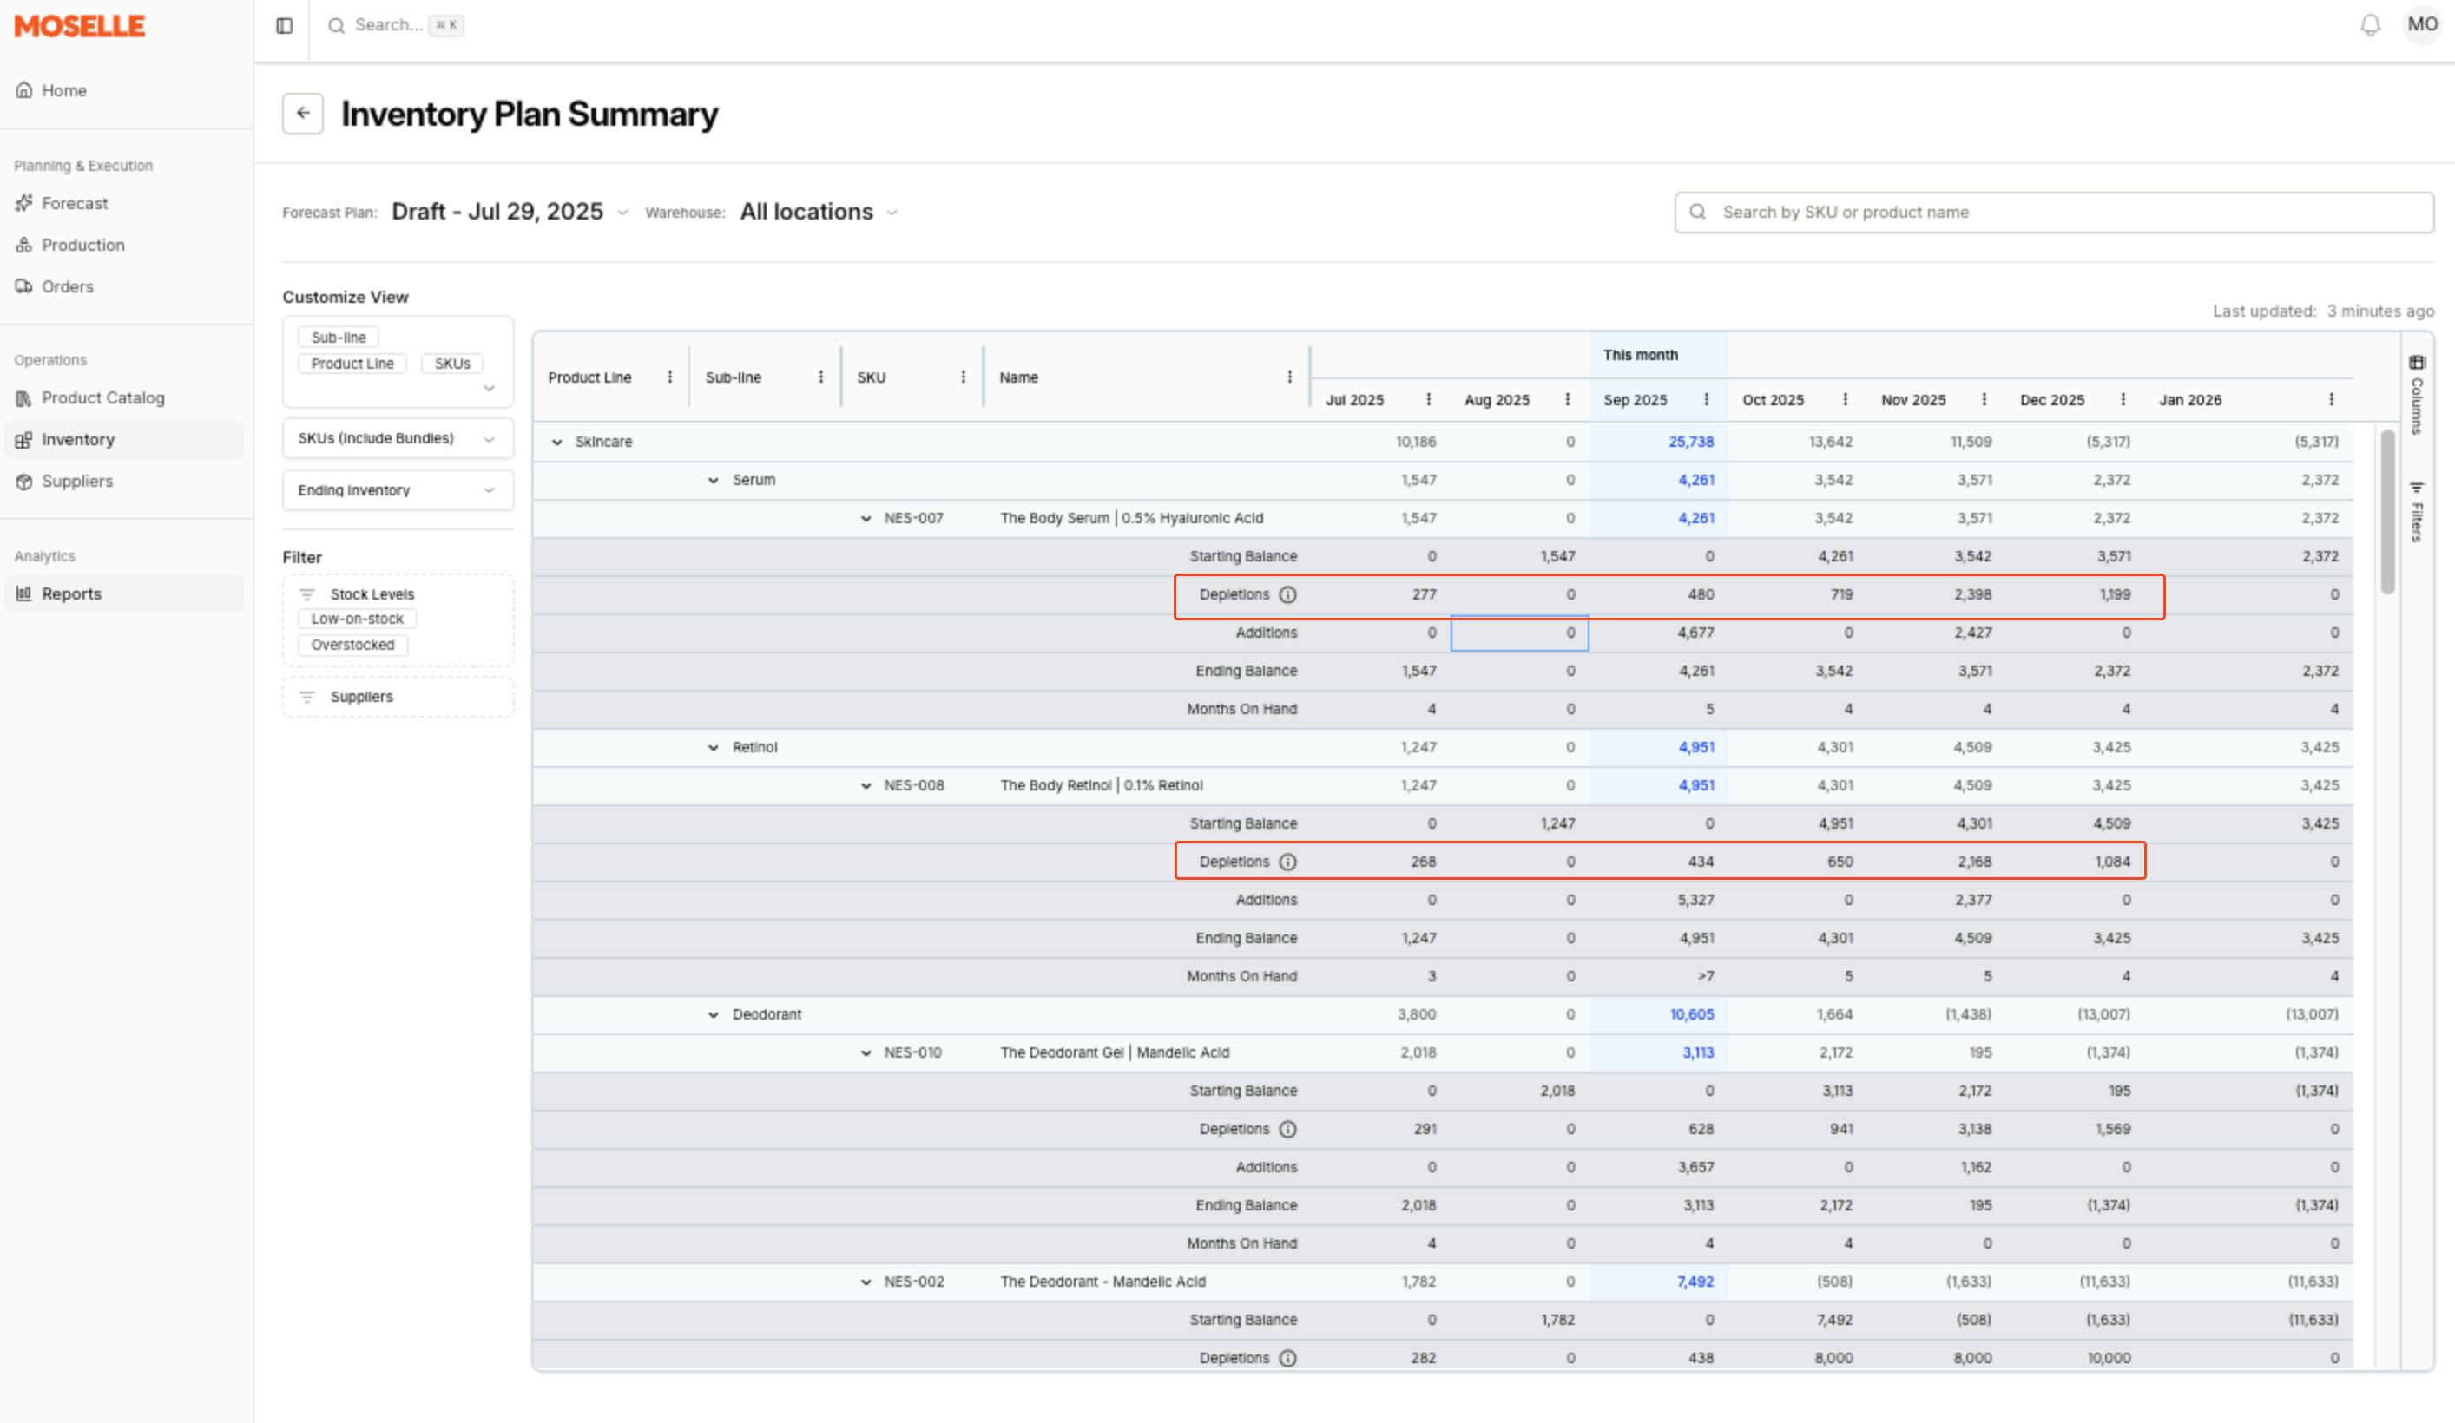Screen dimensions: 2455x1423
Task: Open the Product Line column options menu
Action: pyautogui.click(x=669, y=377)
